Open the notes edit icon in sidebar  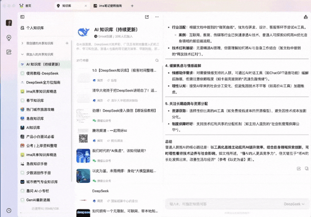coord(9,52)
